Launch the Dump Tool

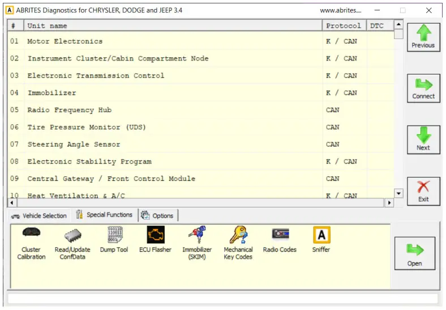pos(114,240)
